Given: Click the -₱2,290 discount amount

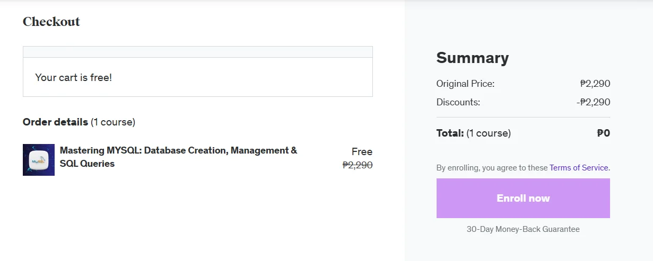Looking at the screenshot, I should 593,102.
